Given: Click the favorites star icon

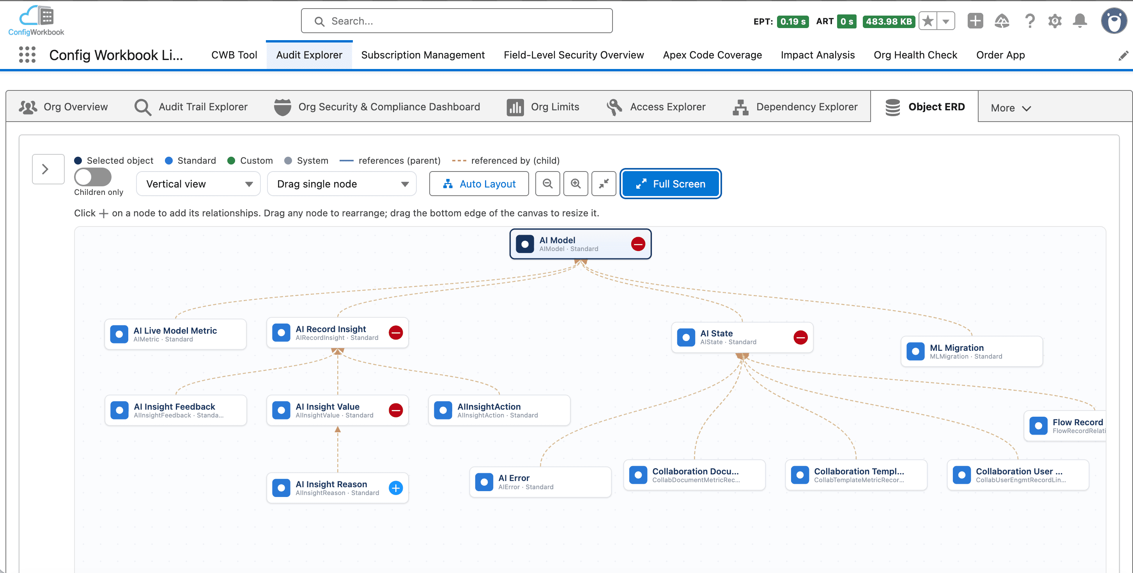Looking at the screenshot, I should pos(928,21).
